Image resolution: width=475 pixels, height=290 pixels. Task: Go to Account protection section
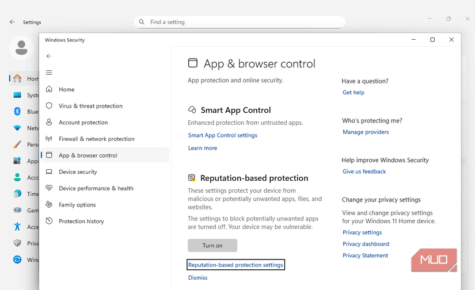pyautogui.click(x=105, y=123)
